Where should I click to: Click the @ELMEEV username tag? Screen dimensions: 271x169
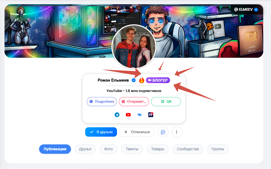click(x=246, y=10)
